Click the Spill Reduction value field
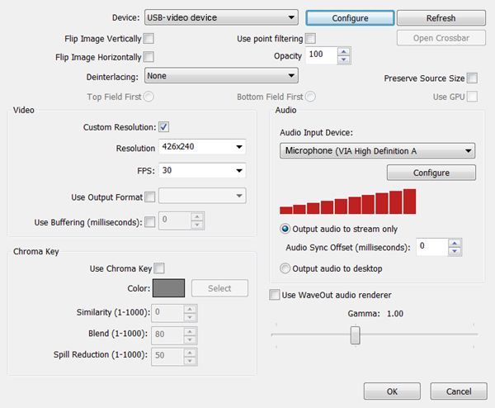 point(167,357)
